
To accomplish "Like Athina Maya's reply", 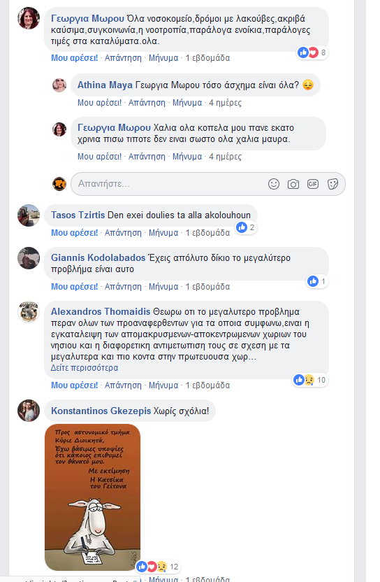I will click(99, 103).
